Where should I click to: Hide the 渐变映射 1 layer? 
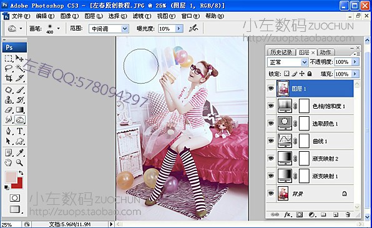click(x=271, y=176)
